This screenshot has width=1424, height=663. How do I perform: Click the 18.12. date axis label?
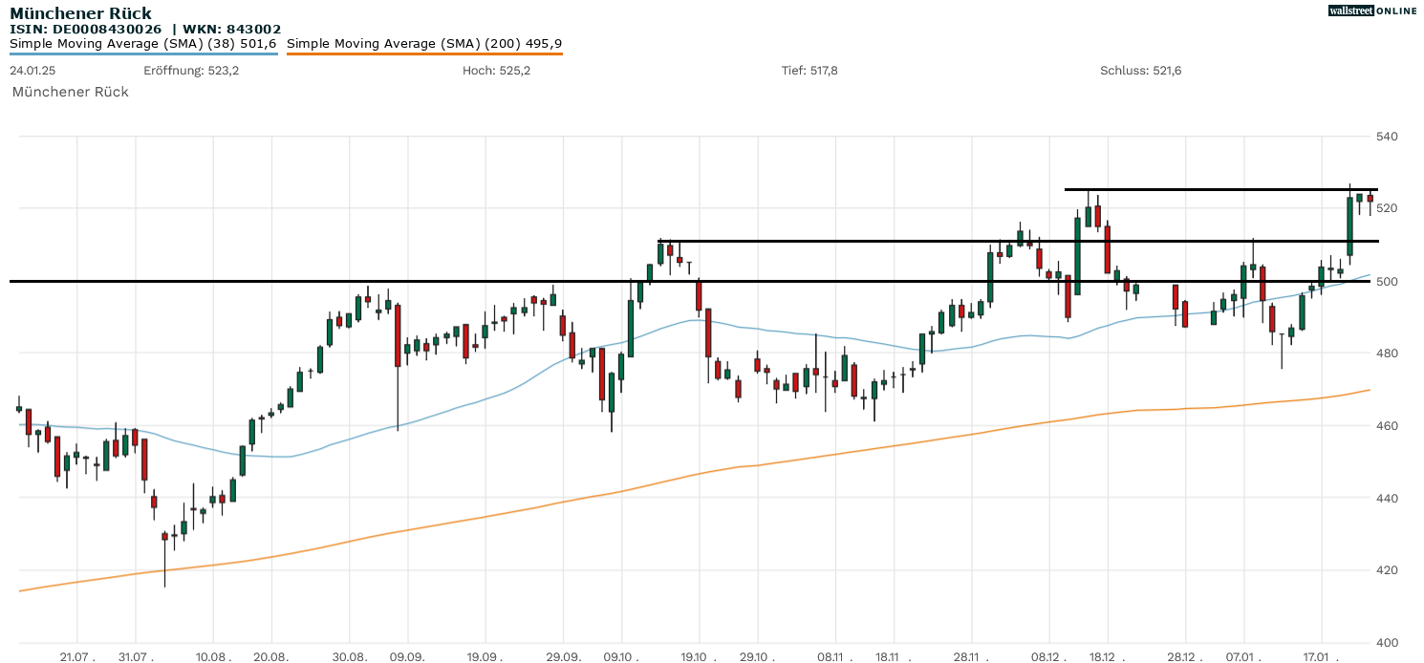pyautogui.click(x=1107, y=657)
